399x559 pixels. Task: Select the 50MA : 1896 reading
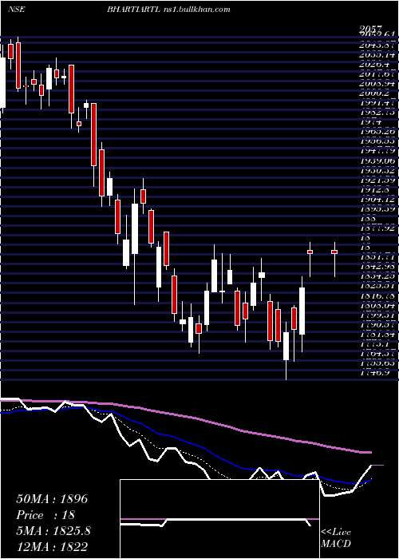coord(52,499)
